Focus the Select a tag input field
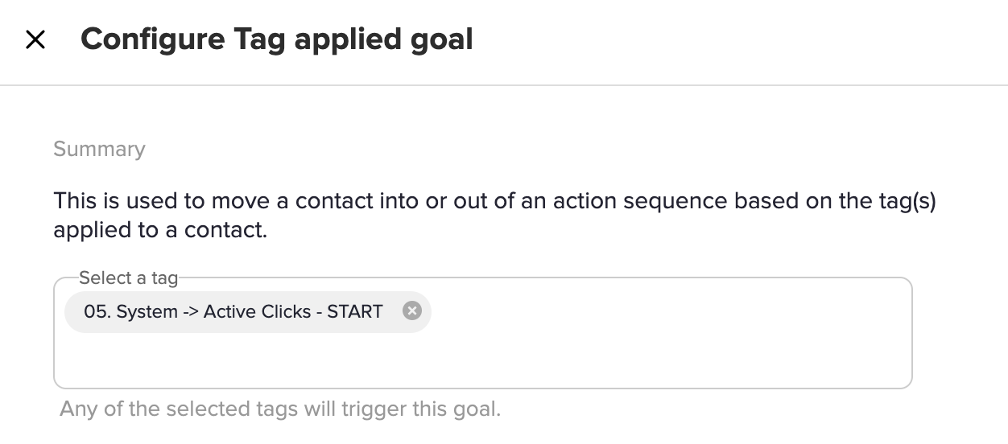1008x444 pixels. pos(483,333)
